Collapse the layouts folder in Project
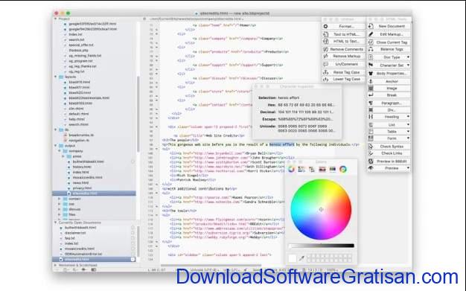Viewport: 466px width, 291px height. click(x=56, y=77)
